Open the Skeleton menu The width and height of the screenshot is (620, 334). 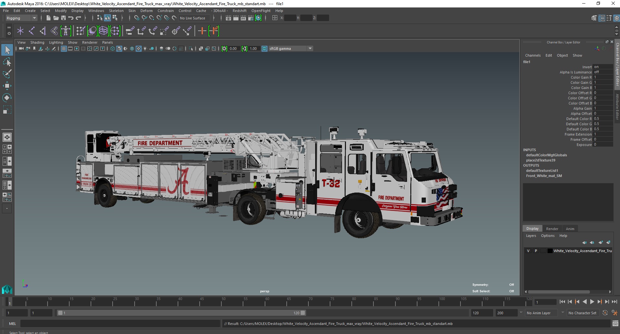point(116,11)
